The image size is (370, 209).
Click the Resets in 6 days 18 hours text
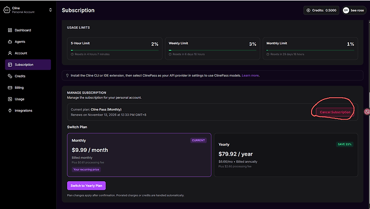click(189, 55)
